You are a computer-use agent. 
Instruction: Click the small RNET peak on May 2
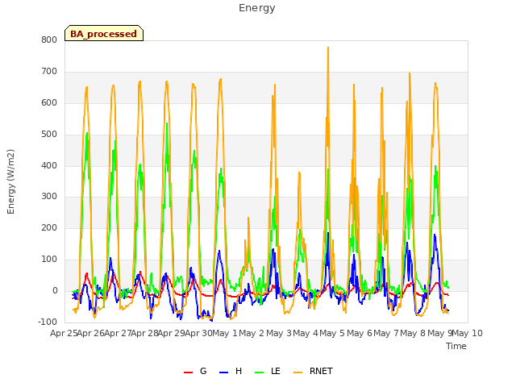click(x=248, y=218)
